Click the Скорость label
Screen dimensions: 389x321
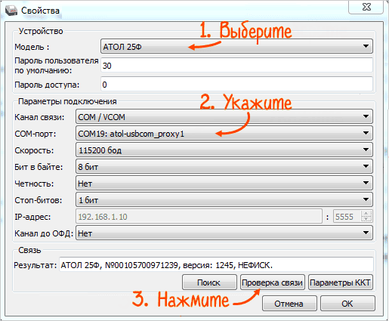(34, 150)
